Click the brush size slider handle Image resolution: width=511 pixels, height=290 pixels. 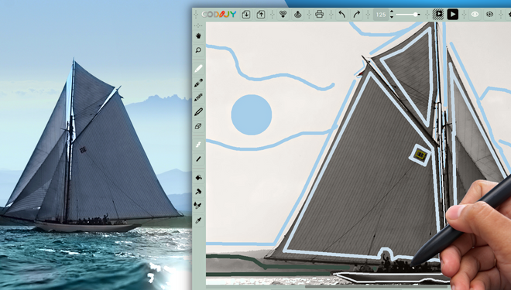tap(416, 15)
